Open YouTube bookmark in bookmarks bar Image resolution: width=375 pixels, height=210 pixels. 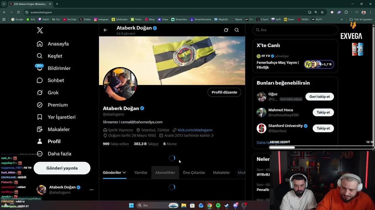[70, 20]
